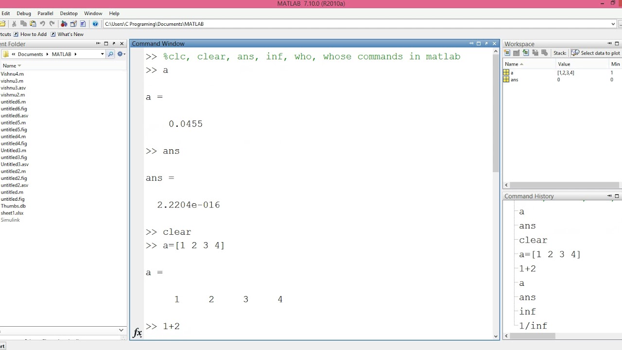622x350 pixels.
Task: Click the Undo arrow in toolbar
Action: (42, 24)
